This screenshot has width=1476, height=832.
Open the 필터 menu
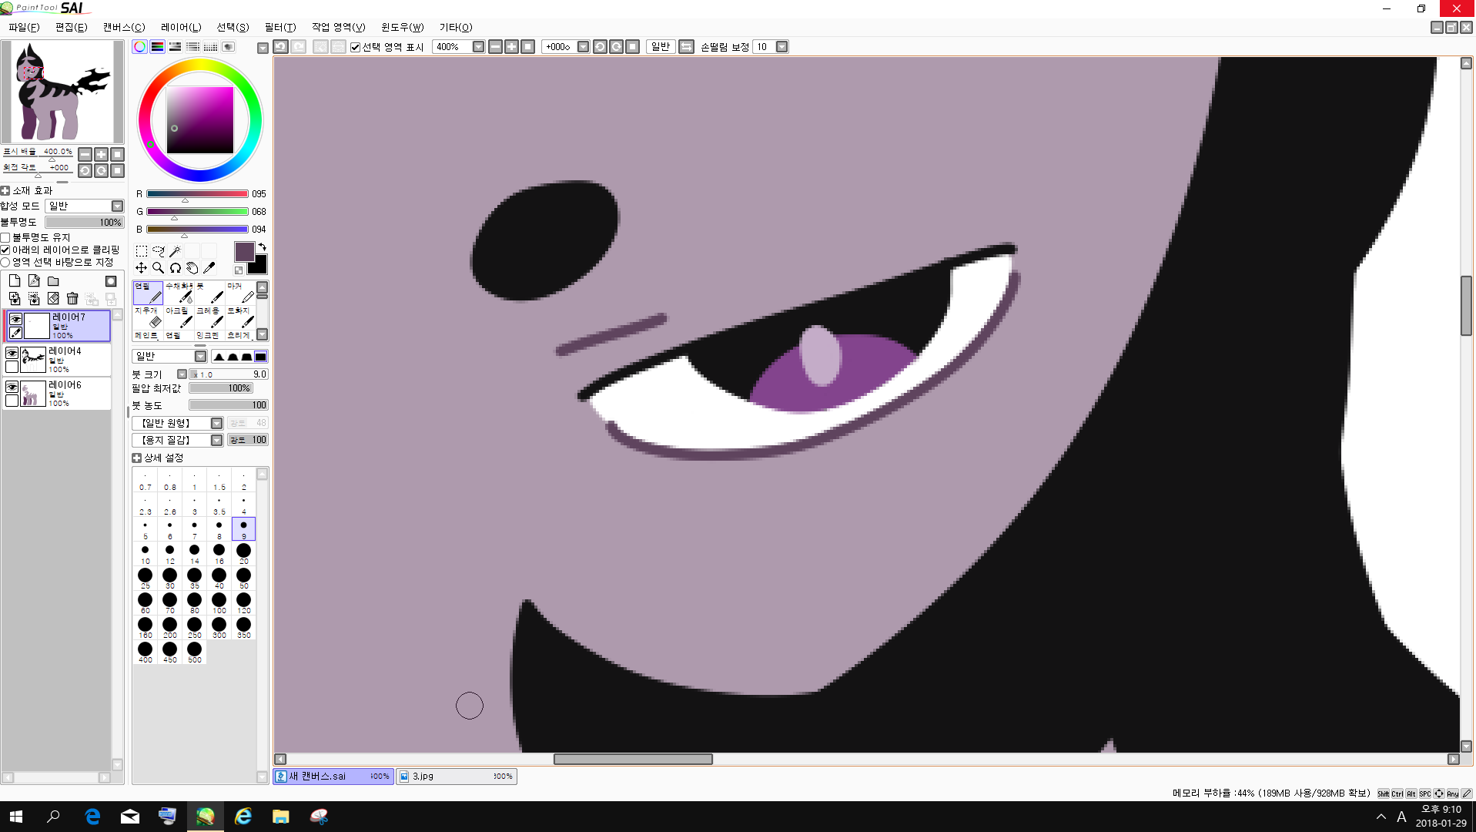pos(279,27)
